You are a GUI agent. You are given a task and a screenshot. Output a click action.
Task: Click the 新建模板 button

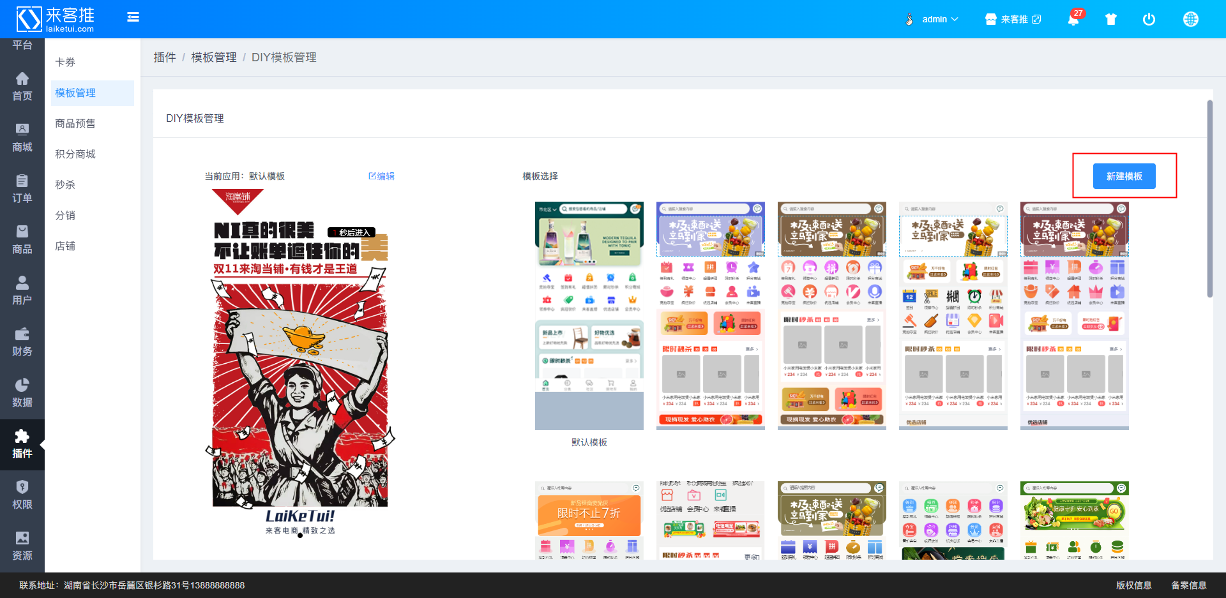[1124, 176]
